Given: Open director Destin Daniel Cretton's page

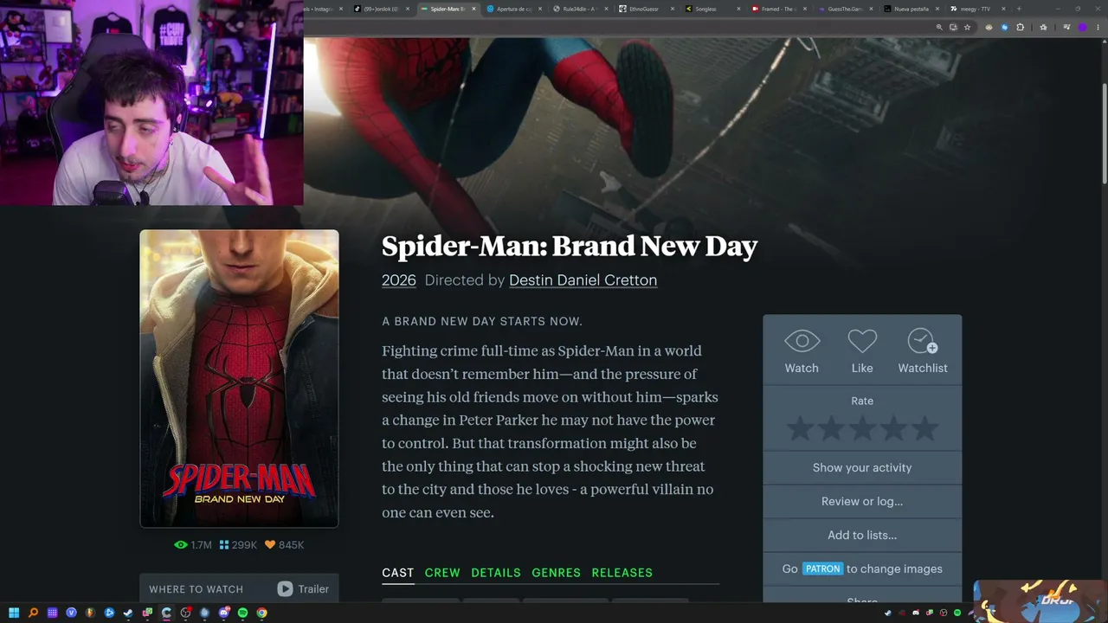Looking at the screenshot, I should click(x=583, y=280).
